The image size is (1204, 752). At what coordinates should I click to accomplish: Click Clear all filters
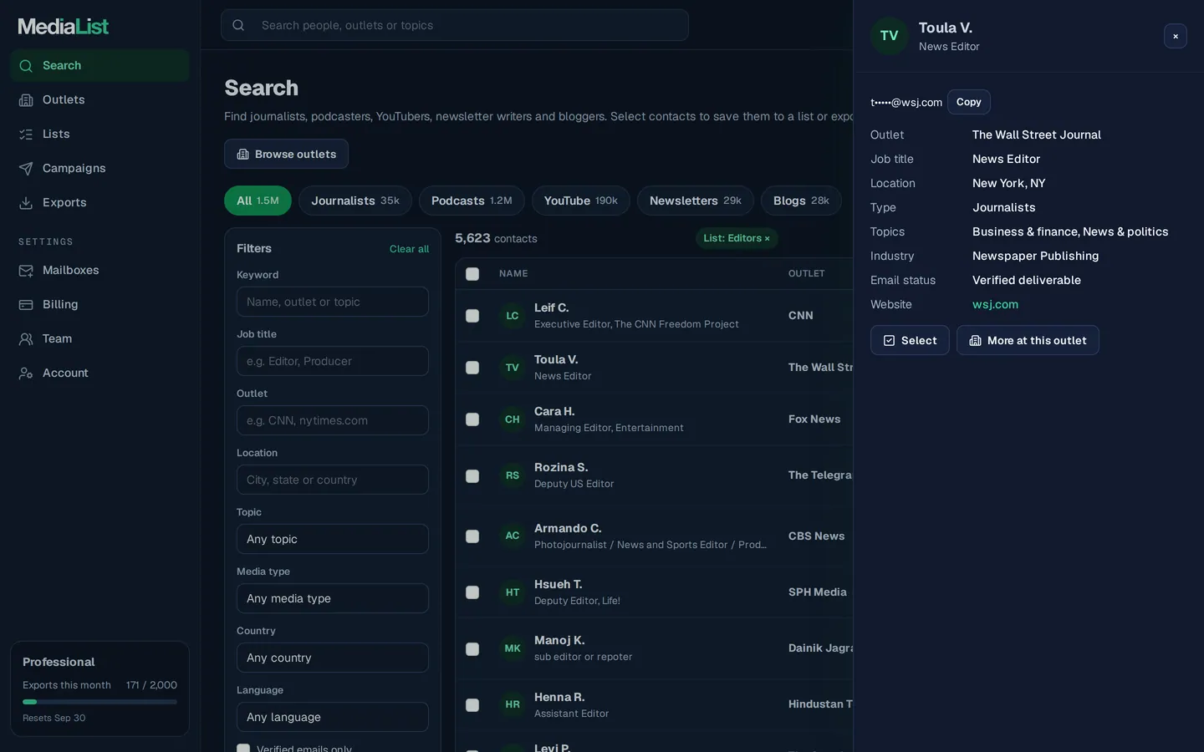[409, 249]
